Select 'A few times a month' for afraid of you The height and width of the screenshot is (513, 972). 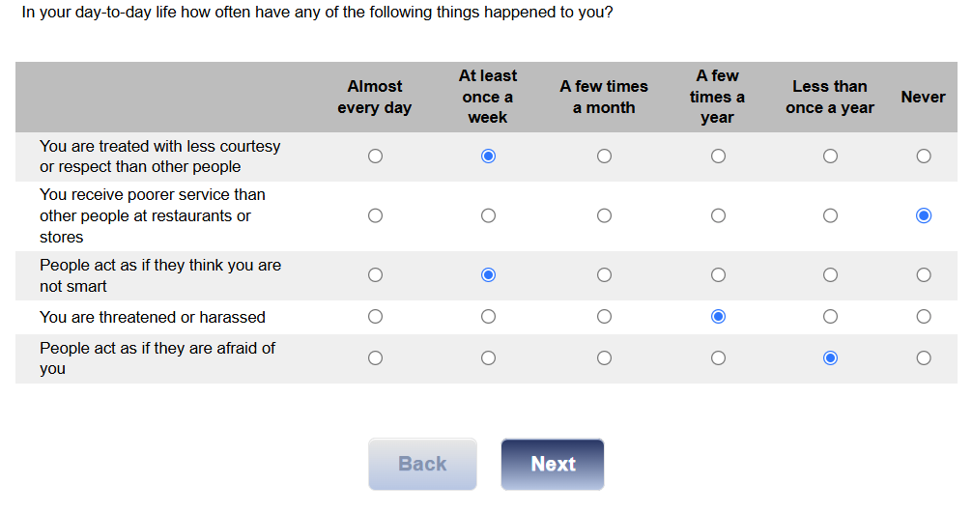pos(605,358)
